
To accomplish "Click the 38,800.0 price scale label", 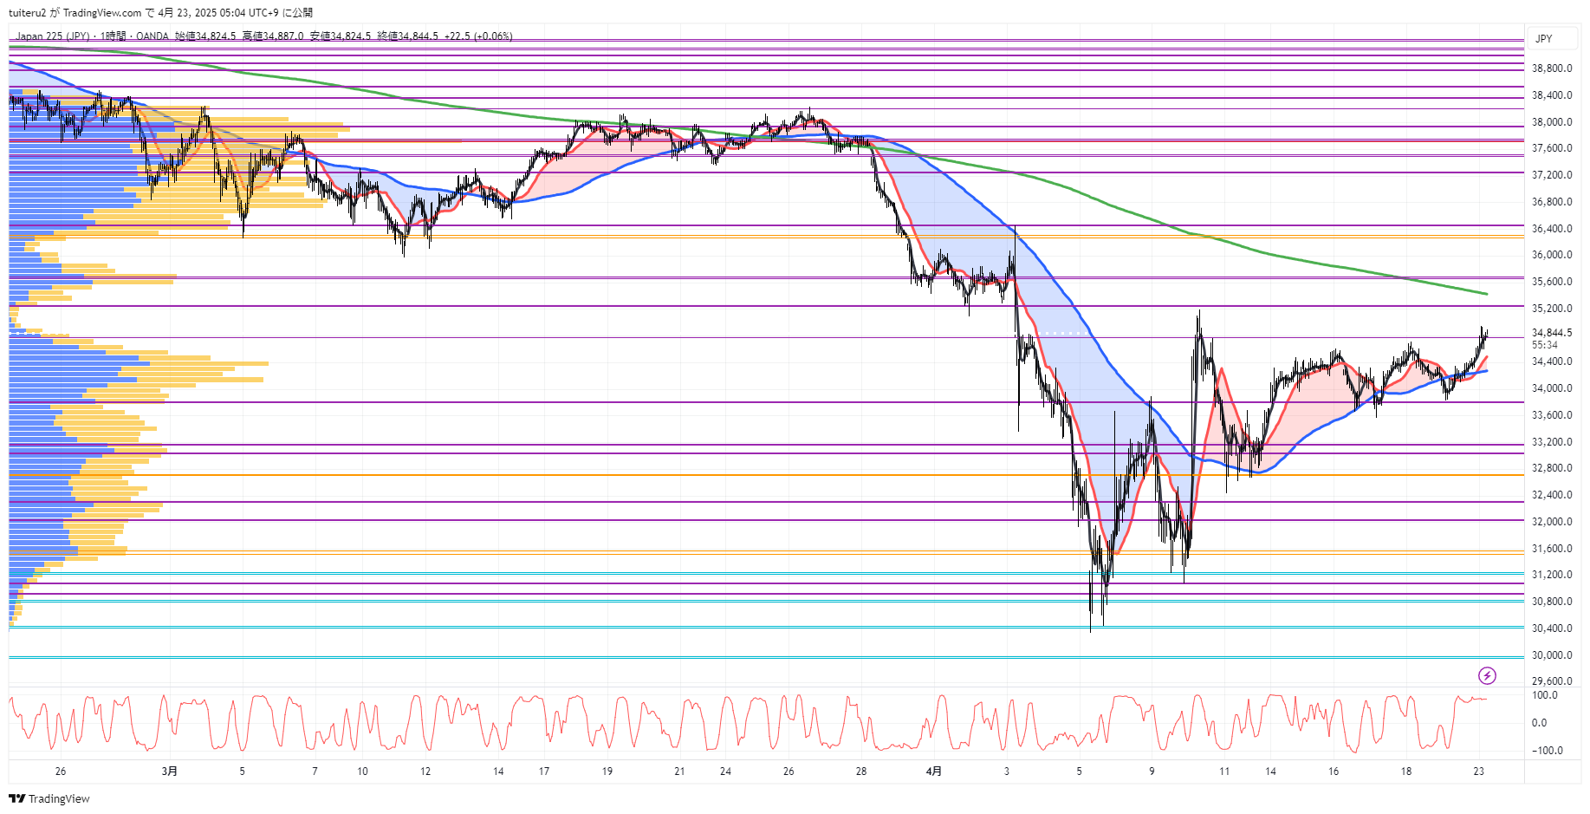I will (x=1551, y=68).
